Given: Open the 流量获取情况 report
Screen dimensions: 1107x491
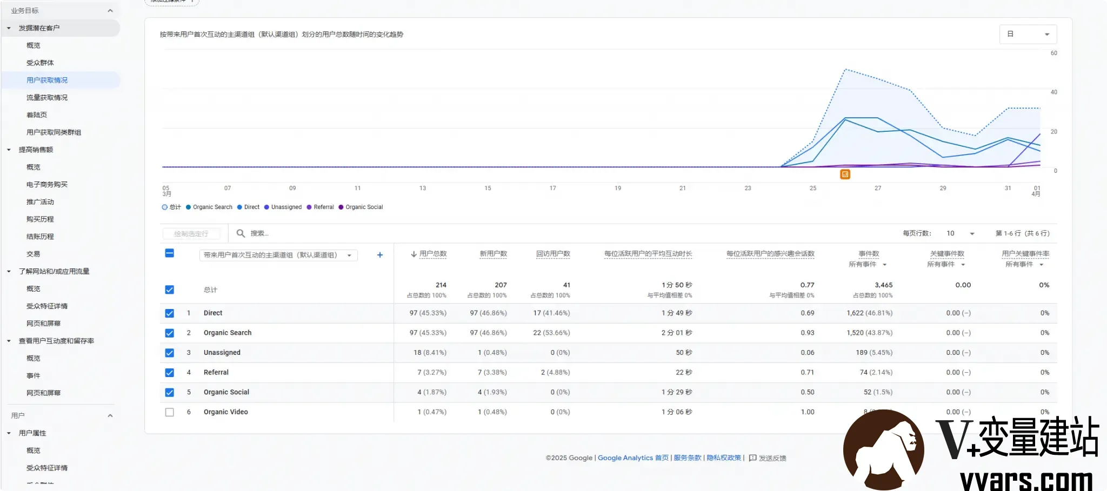Looking at the screenshot, I should coord(47,97).
